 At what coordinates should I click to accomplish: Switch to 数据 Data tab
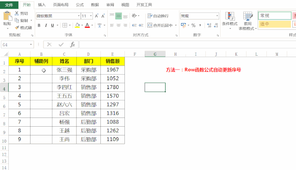(95, 5)
